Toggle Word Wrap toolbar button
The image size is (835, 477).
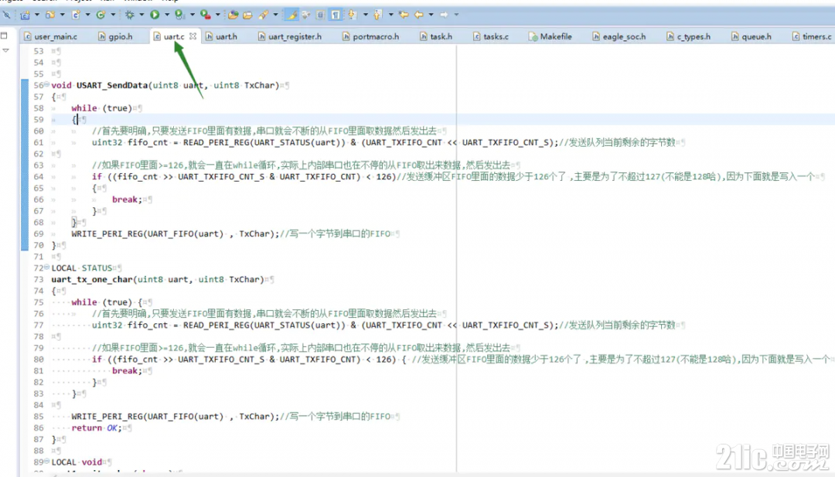point(305,15)
